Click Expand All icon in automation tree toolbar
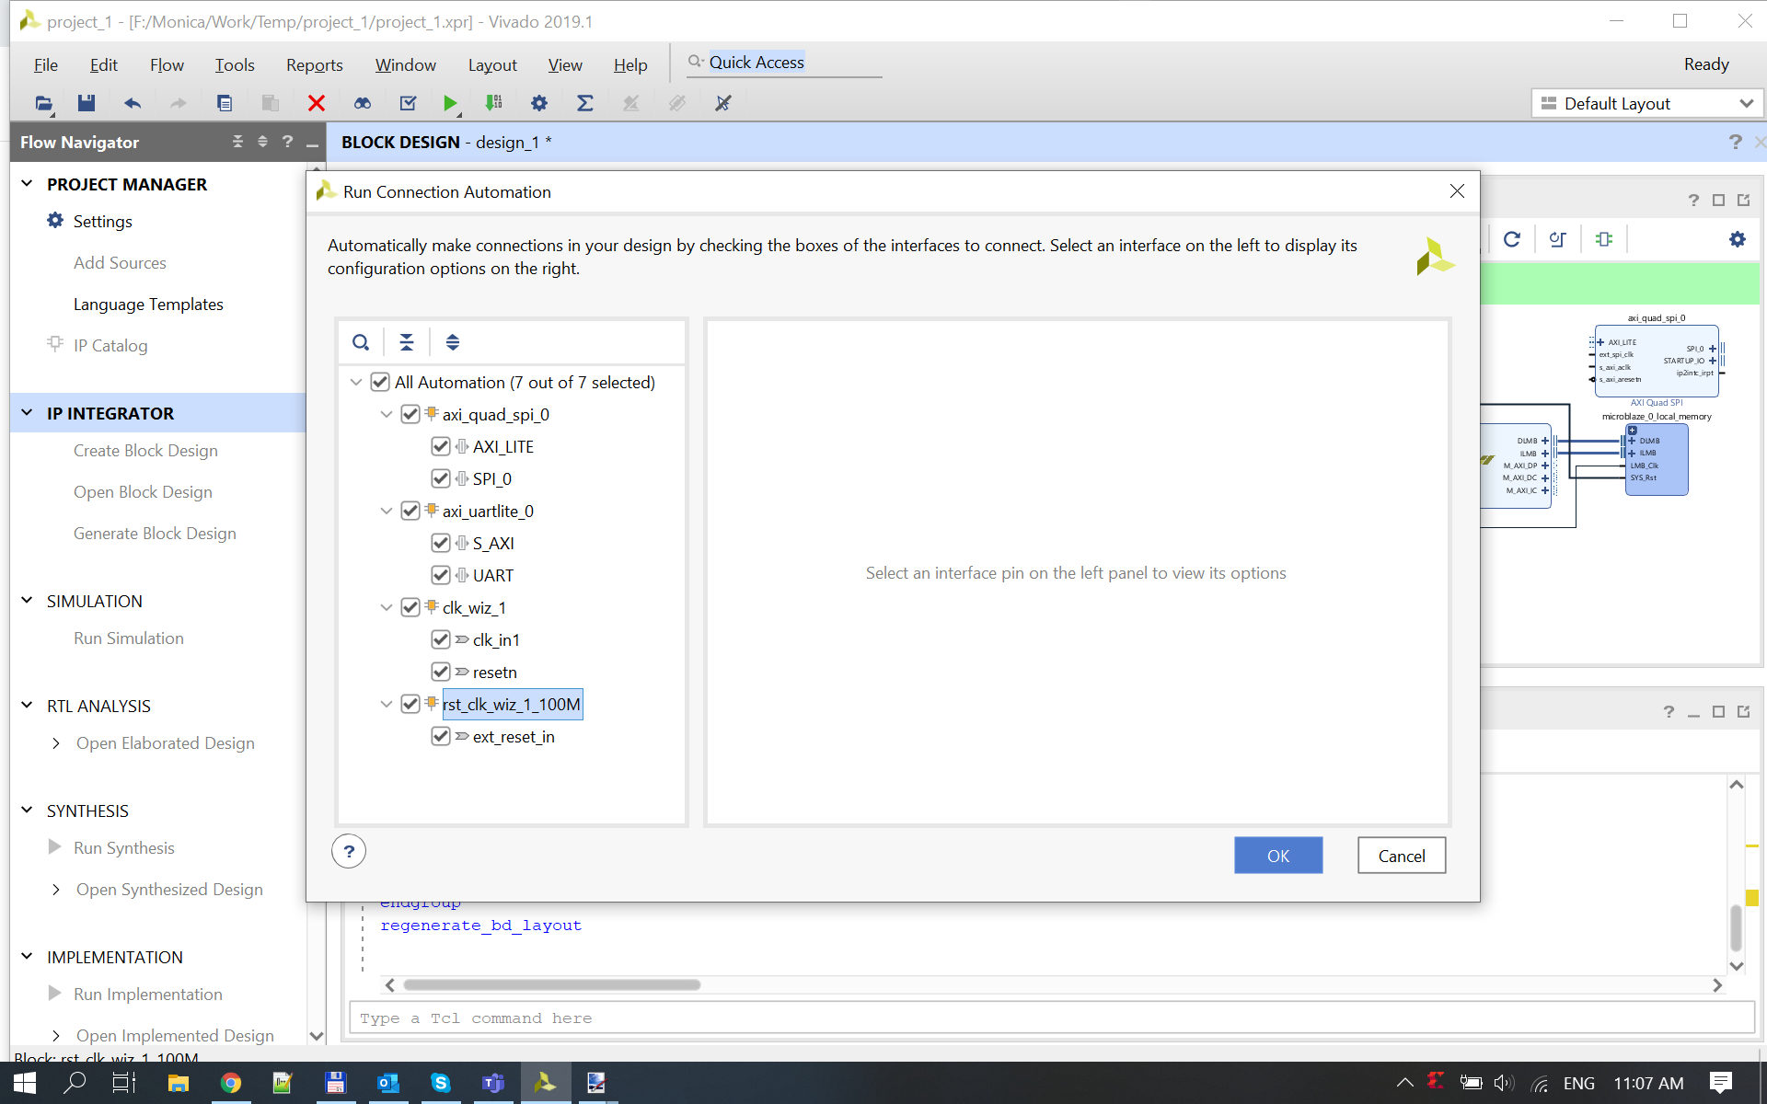Viewport: 1767px width, 1104px height. point(453,342)
